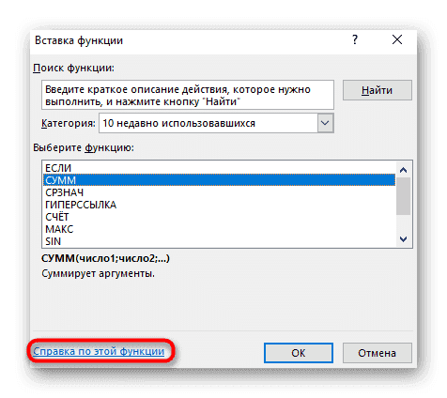The image size is (447, 398).
Task: Click the Найти button
Action: tap(377, 90)
